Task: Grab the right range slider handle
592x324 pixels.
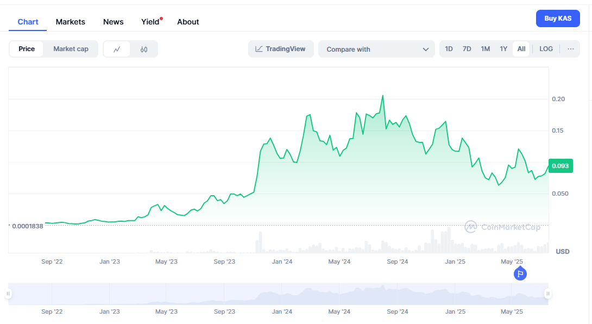Action: tap(548, 294)
